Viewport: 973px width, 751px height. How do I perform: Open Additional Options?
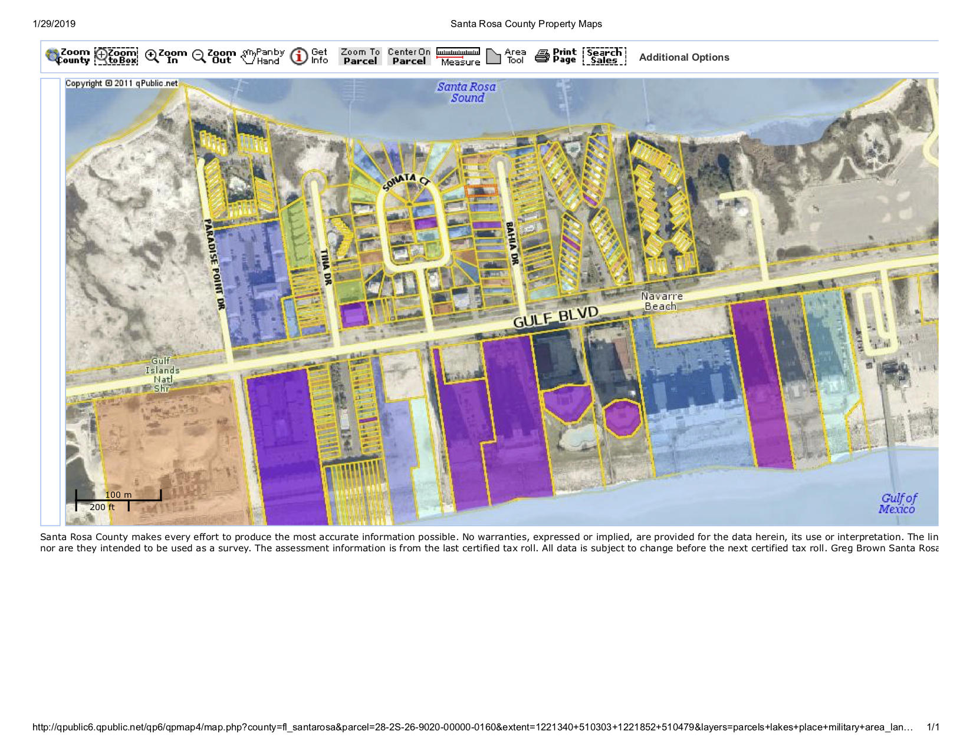pos(684,57)
